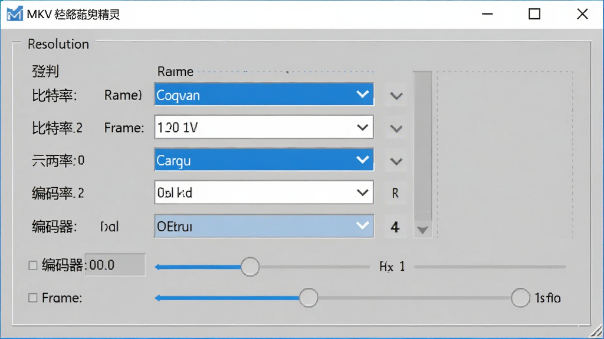Click the 4 button beside the OEtrui dropdown
Viewport: 604px width, 339px height.
point(395,227)
